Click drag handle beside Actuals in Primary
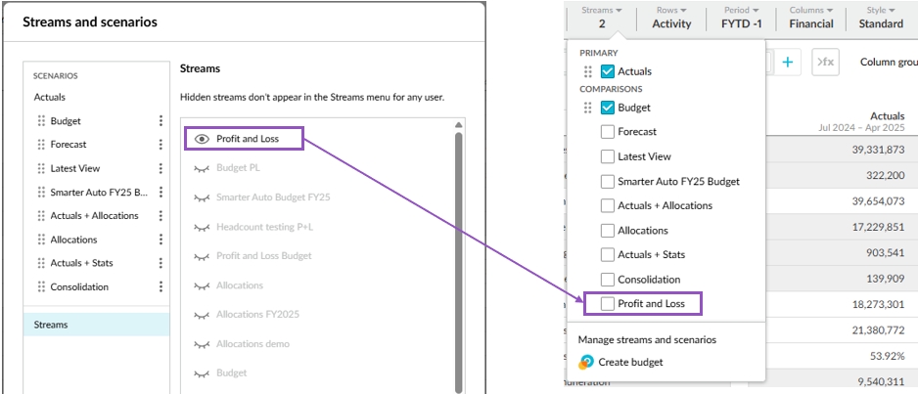Viewport: 918px width, 394px height. point(588,71)
